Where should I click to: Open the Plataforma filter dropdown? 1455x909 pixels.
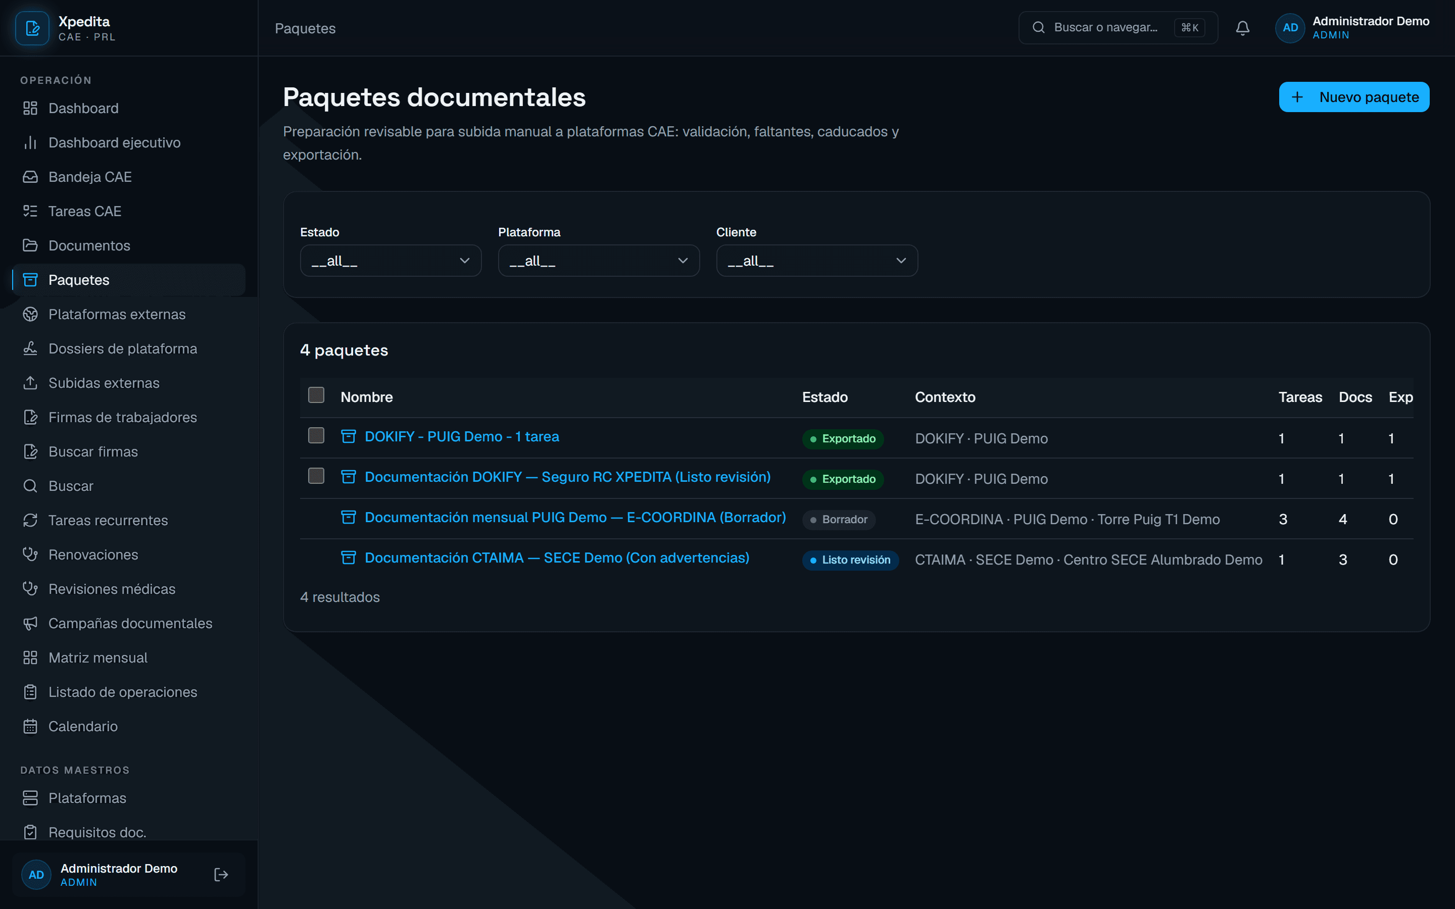click(599, 260)
